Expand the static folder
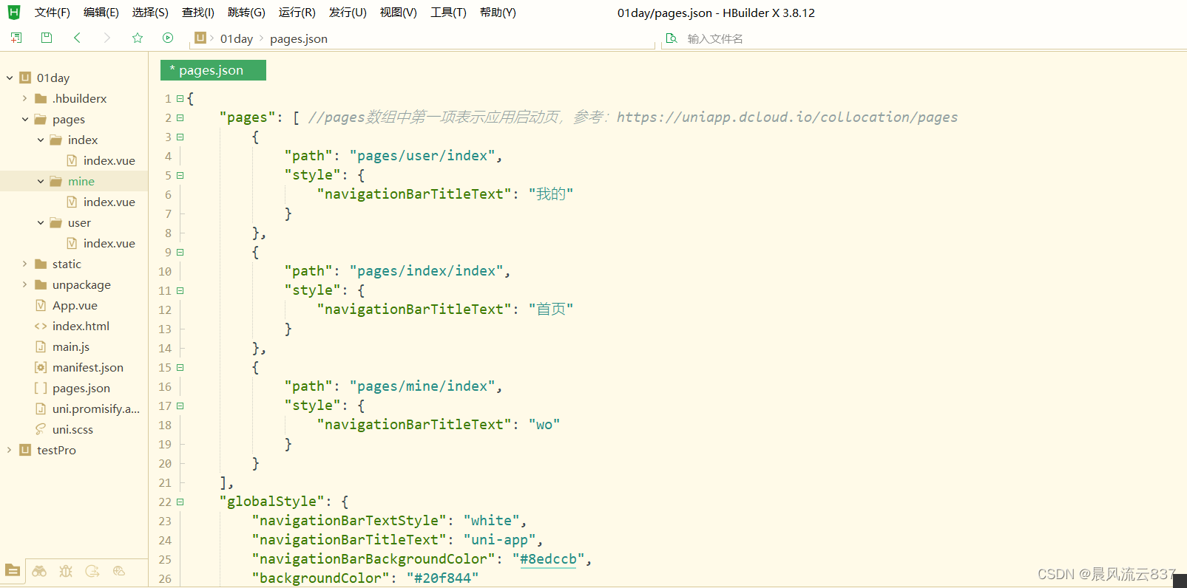The width and height of the screenshot is (1187, 588). [x=24, y=264]
